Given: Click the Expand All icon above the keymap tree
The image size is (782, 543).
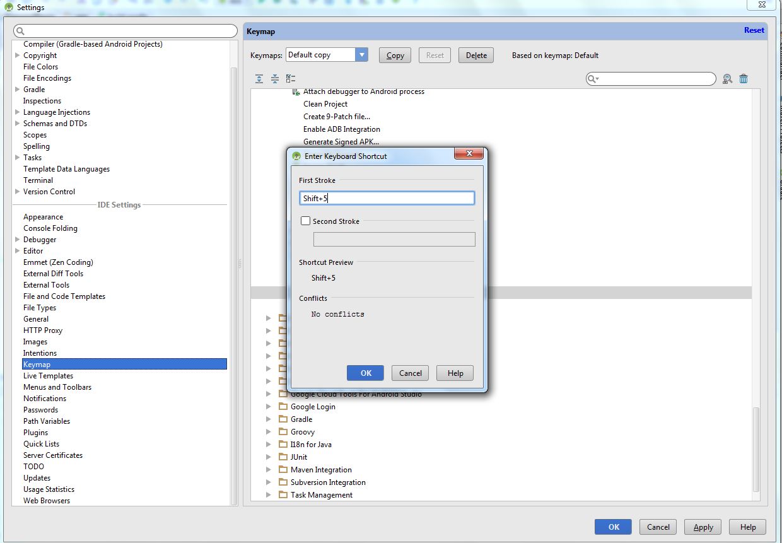Looking at the screenshot, I should [x=259, y=78].
